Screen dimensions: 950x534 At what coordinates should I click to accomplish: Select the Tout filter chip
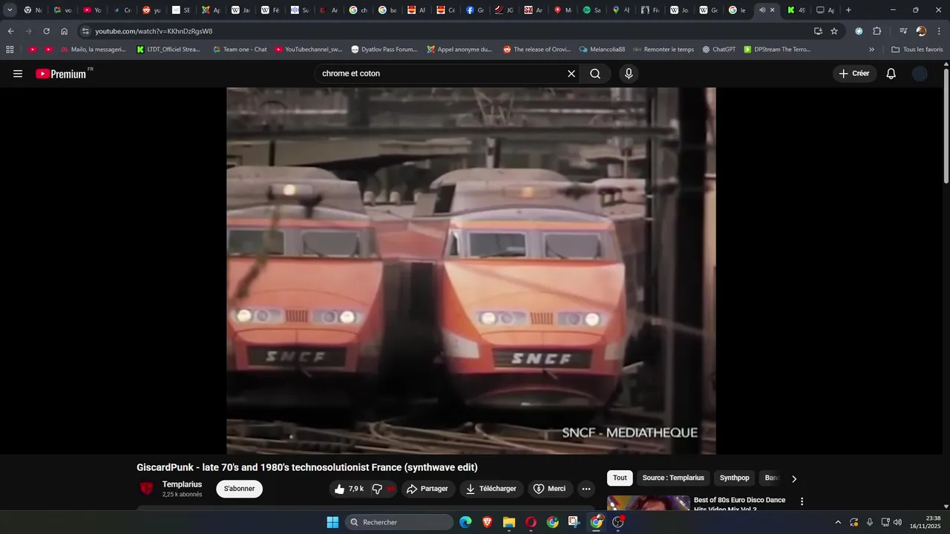point(620,478)
